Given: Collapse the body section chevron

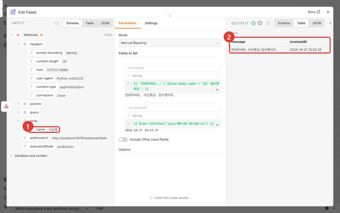Looking at the screenshot, I should pyautogui.click(x=19, y=121).
